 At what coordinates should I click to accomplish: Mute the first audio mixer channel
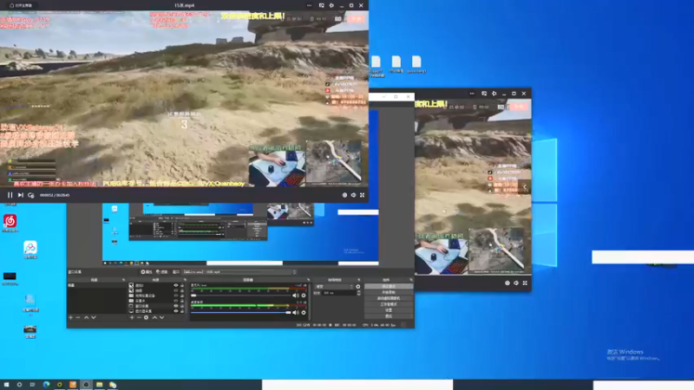point(296,296)
